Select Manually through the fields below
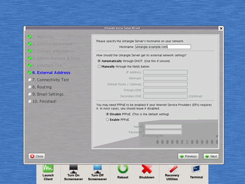 click(x=99, y=66)
